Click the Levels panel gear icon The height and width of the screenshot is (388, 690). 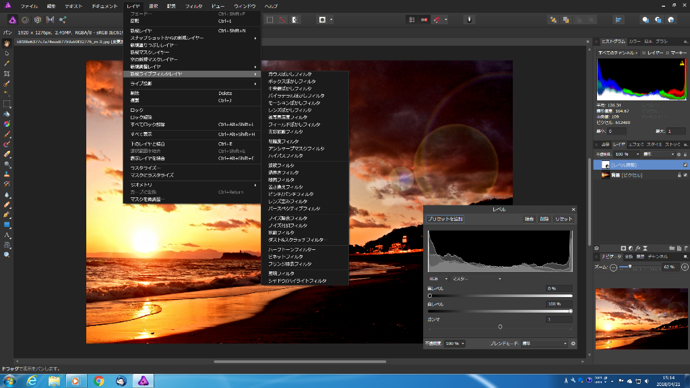pos(573,344)
